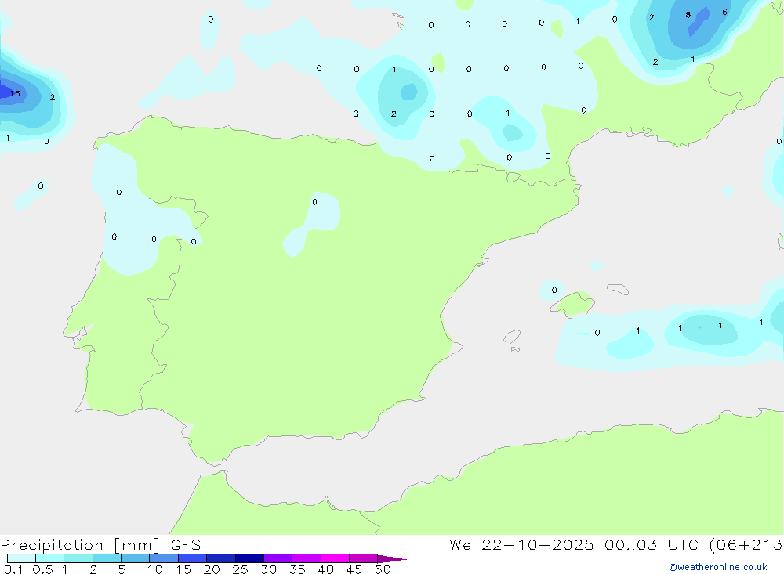Click the '10' legend scale label

(155, 569)
